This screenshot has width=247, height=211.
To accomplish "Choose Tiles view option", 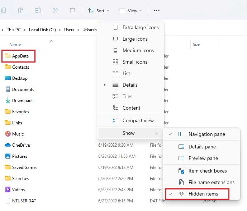I will [131, 96].
